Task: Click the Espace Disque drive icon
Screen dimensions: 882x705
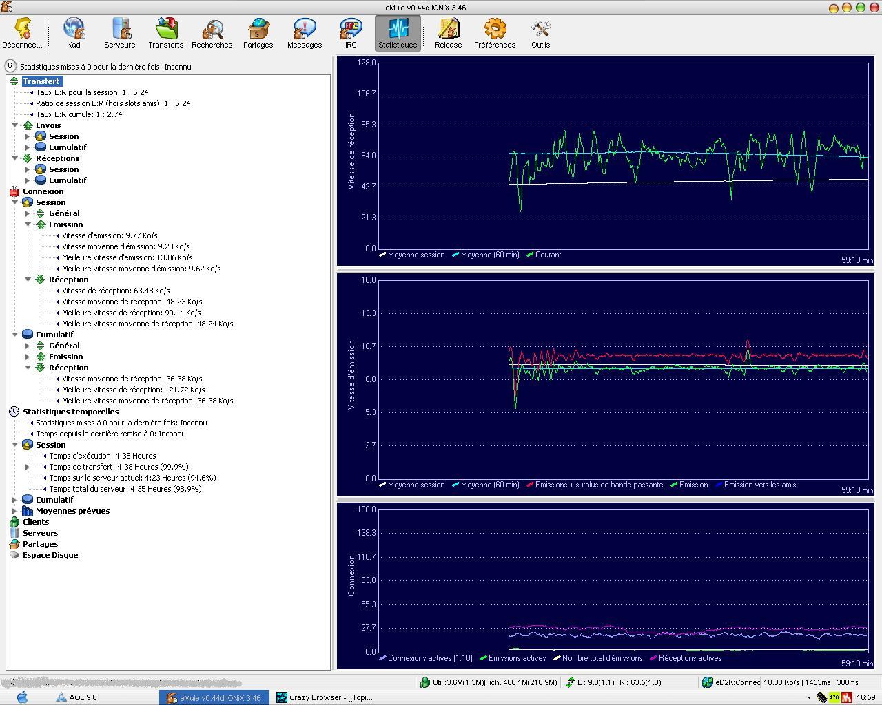Action: tap(14, 555)
